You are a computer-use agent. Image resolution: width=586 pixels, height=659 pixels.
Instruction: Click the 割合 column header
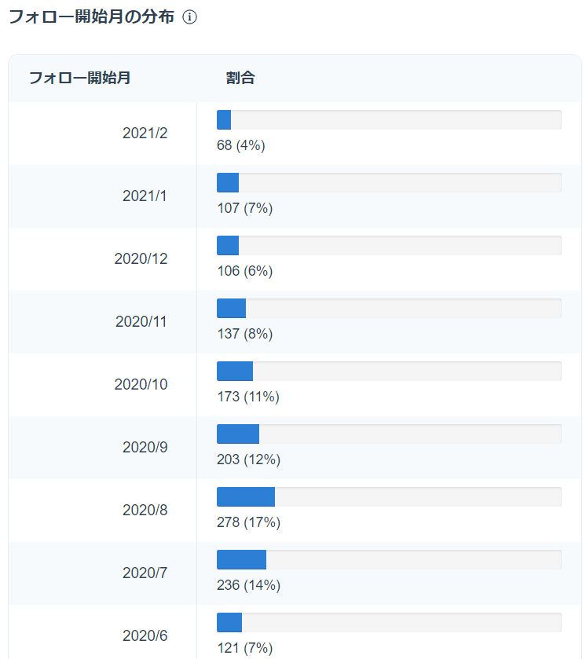(x=240, y=78)
